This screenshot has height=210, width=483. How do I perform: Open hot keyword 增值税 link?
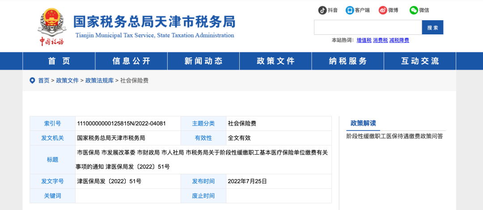364,40
